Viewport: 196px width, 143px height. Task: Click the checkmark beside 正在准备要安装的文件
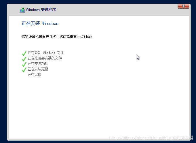tap(24, 59)
